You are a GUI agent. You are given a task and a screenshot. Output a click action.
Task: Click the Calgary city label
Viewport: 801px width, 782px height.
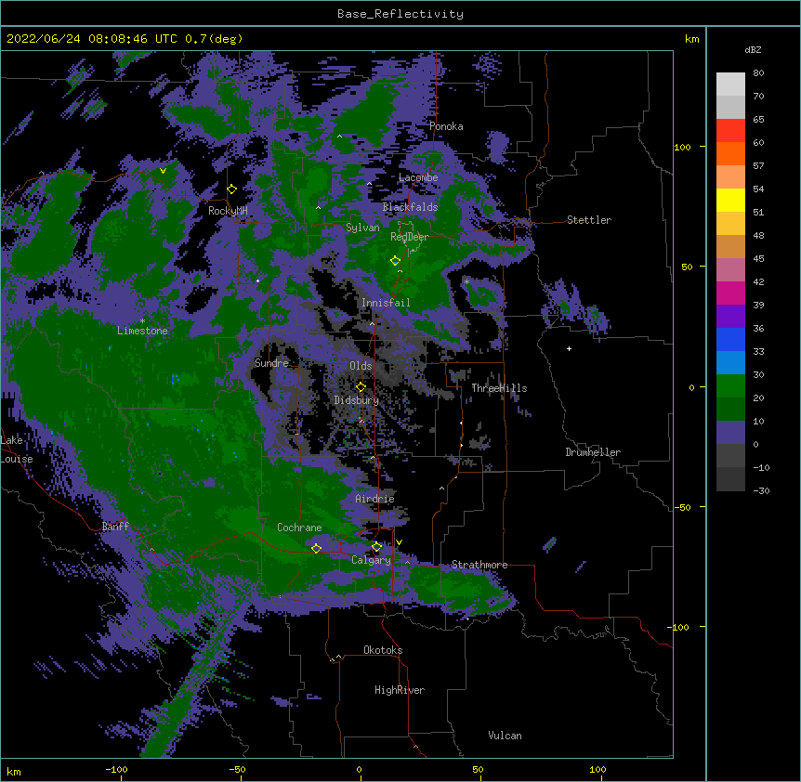[x=372, y=560]
